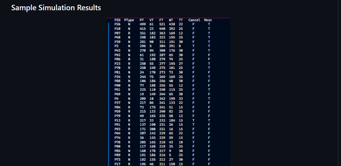Click PT value "499" in row P26

point(143,24)
